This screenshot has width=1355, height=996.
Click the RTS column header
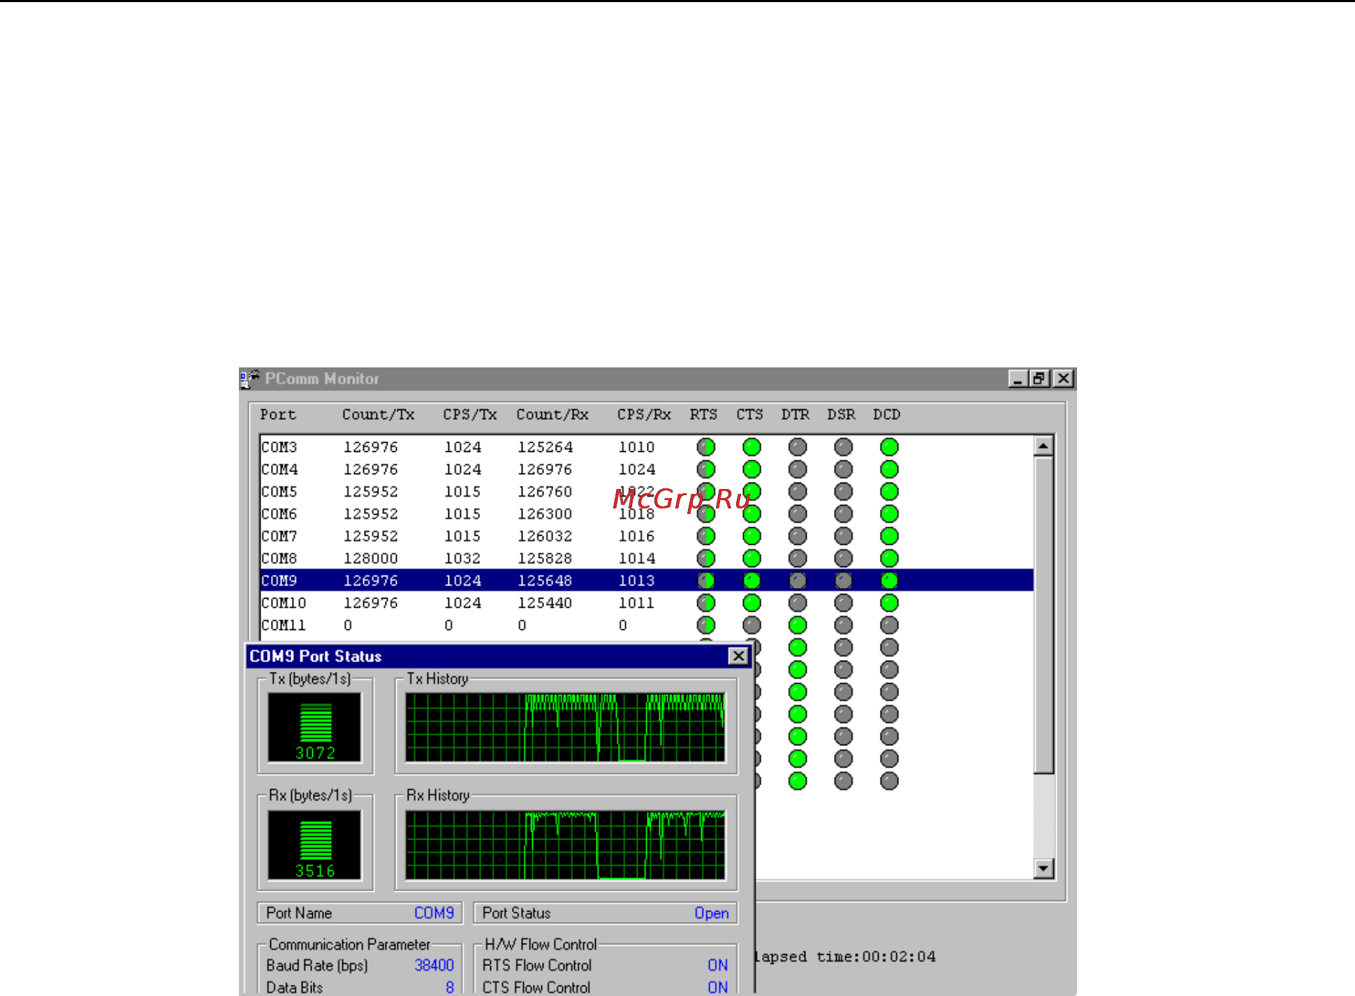pos(704,415)
